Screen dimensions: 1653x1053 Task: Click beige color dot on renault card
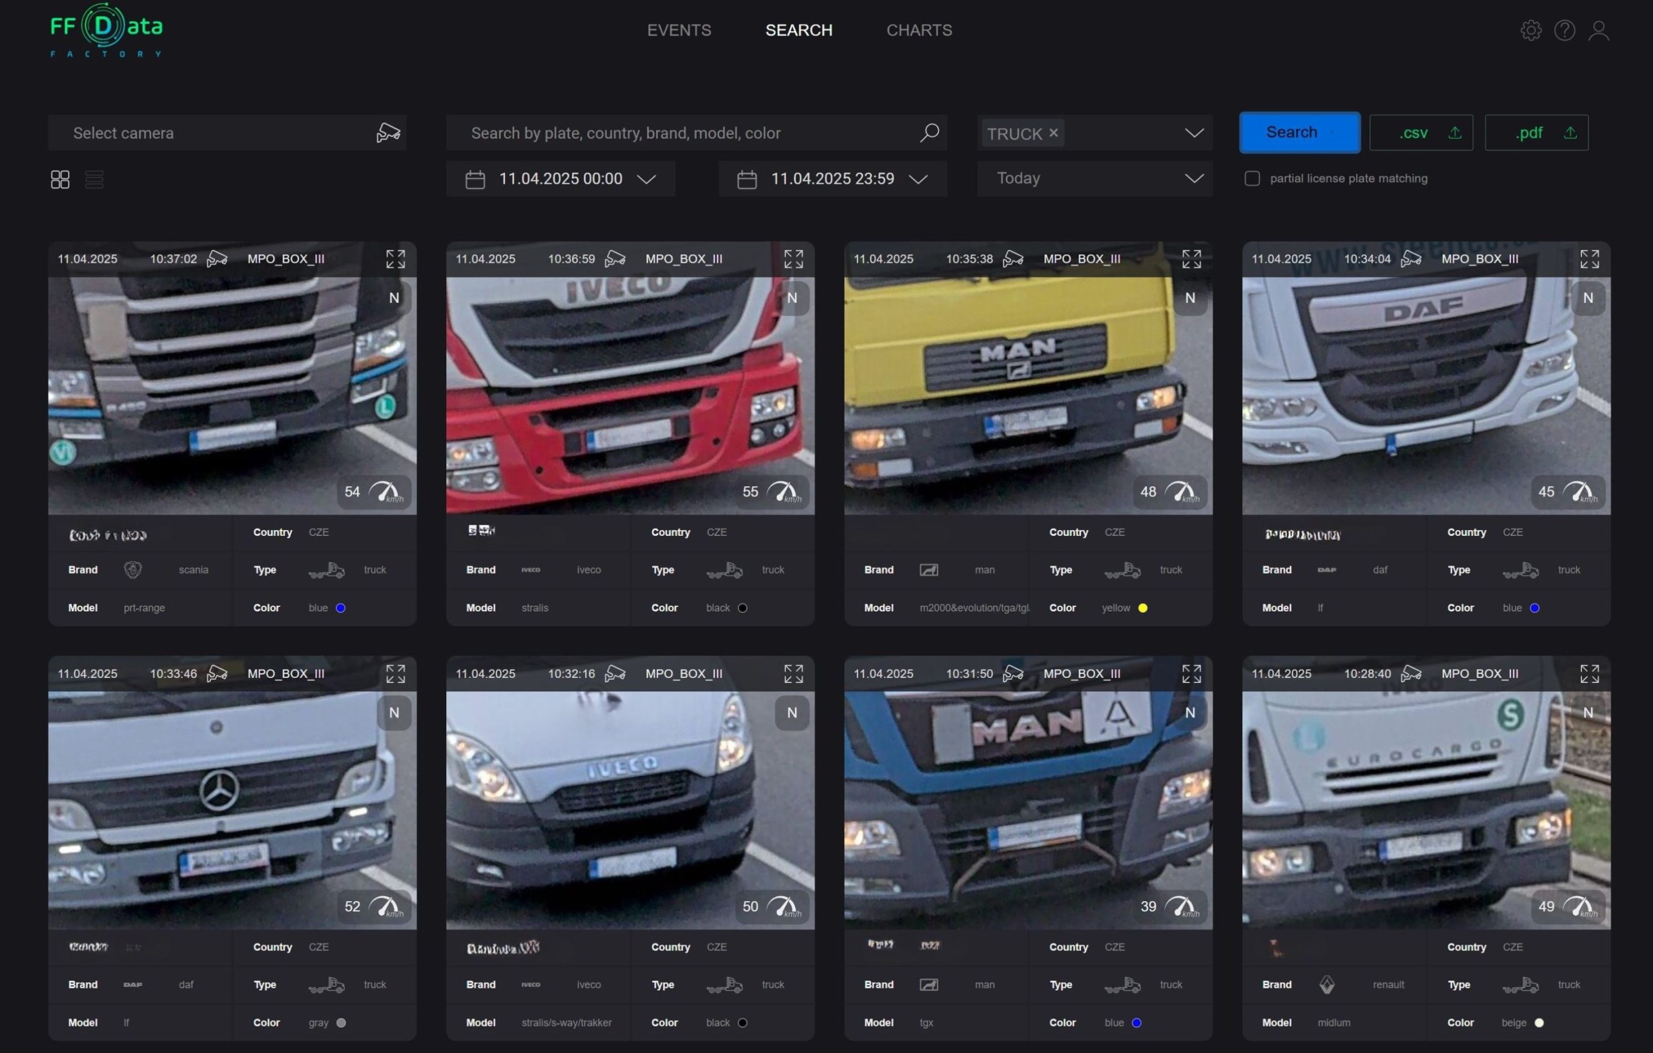click(x=1539, y=1023)
